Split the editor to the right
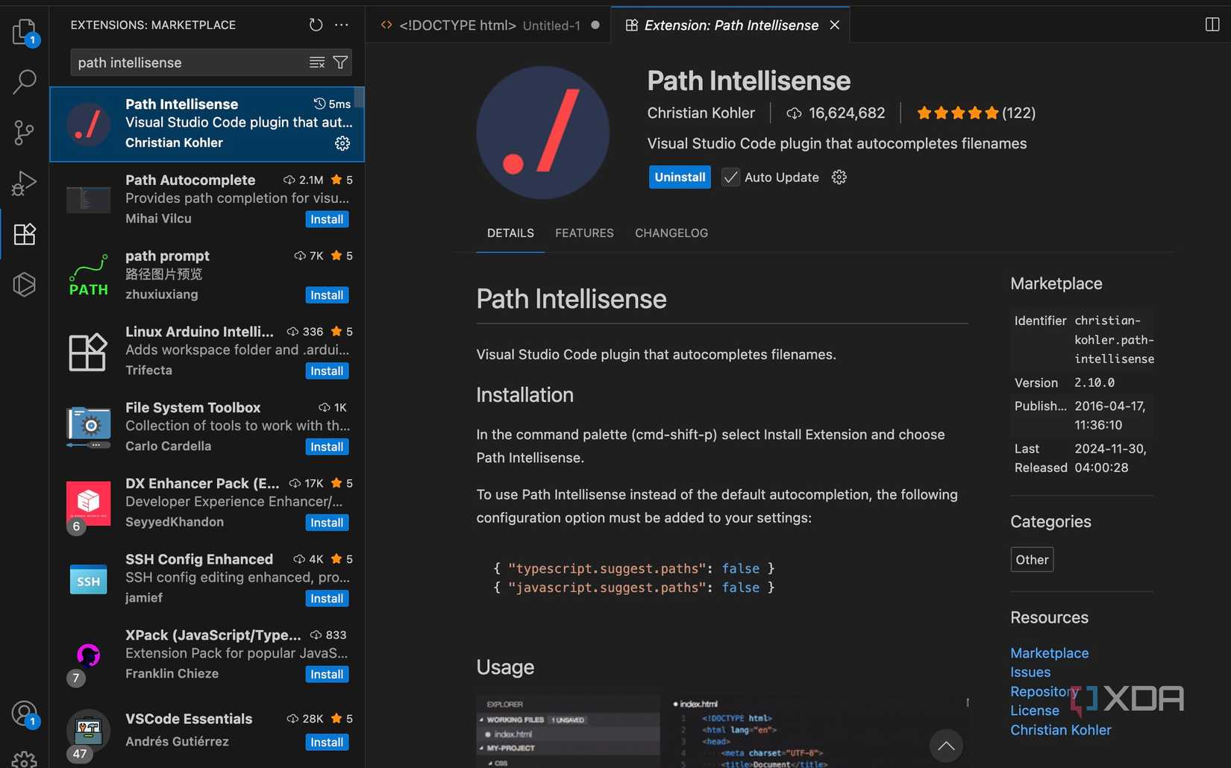This screenshot has width=1231, height=768. point(1212,25)
